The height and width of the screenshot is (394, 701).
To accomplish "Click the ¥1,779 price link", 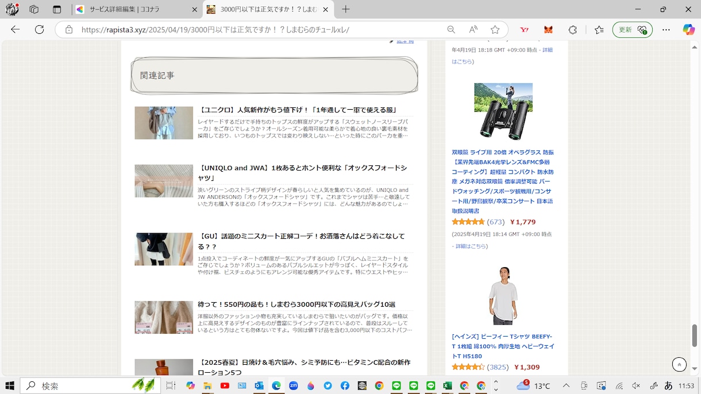I will pyautogui.click(x=522, y=222).
